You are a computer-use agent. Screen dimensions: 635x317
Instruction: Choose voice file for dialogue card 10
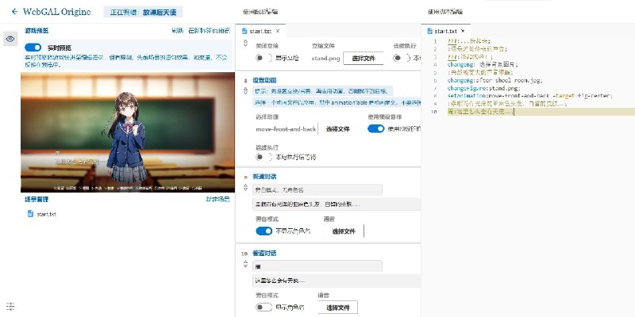tap(341, 307)
